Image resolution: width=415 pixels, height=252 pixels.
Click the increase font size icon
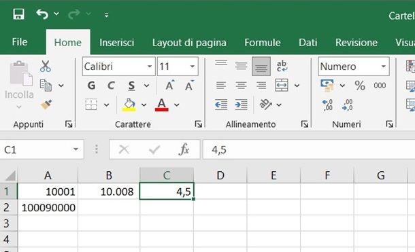170,85
